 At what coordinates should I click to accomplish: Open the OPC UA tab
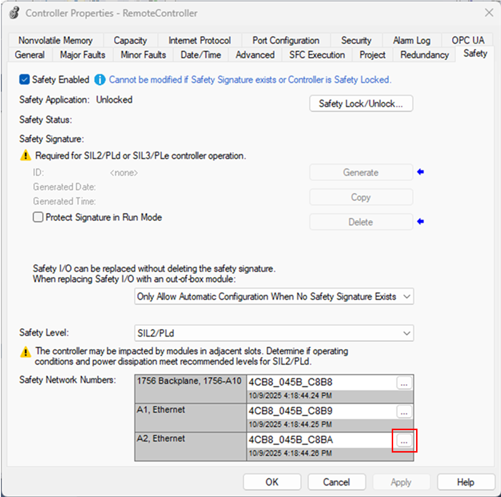468,40
